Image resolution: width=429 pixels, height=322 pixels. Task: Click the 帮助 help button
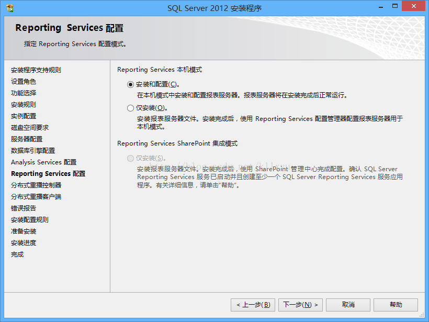(x=396, y=305)
